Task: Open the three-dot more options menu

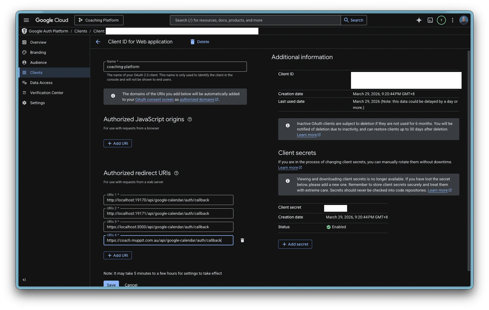Action: click(x=452, y=20)
